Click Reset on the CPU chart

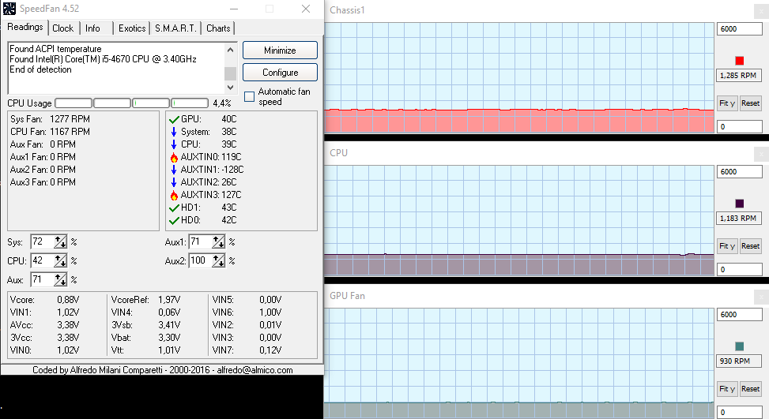pyautogui.click(x=750, y=246)
